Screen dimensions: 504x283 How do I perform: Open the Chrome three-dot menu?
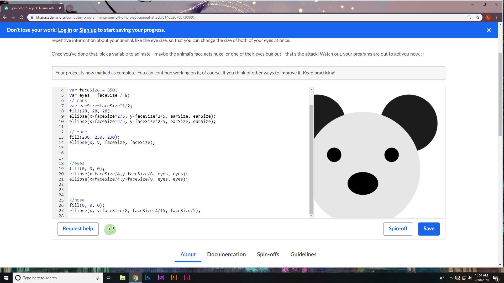pos(497,17)
